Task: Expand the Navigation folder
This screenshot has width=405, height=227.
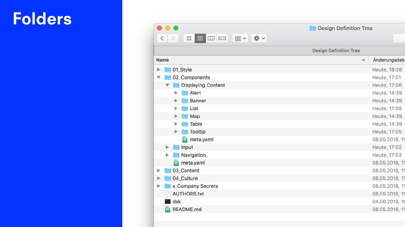Action: tap(167, 155)
